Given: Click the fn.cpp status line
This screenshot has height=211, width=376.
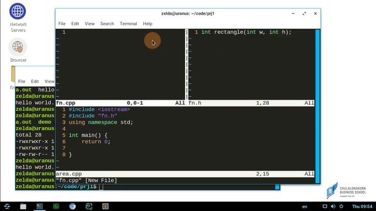Looking at the screenshot, I should point(120,103).
